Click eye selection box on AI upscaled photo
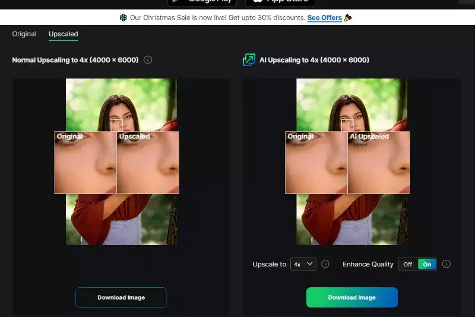This screenshot has height=317, width=475. [x=347, y=125]
